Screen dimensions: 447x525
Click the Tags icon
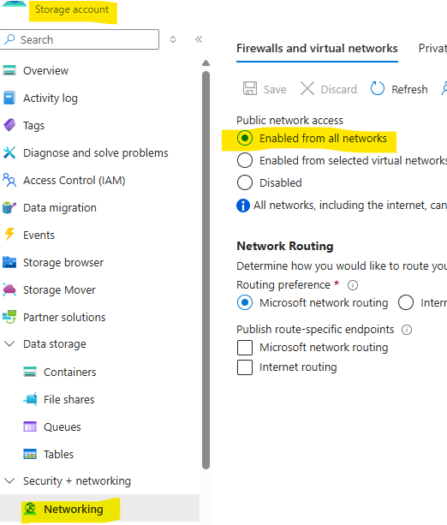tap(9, 126)
